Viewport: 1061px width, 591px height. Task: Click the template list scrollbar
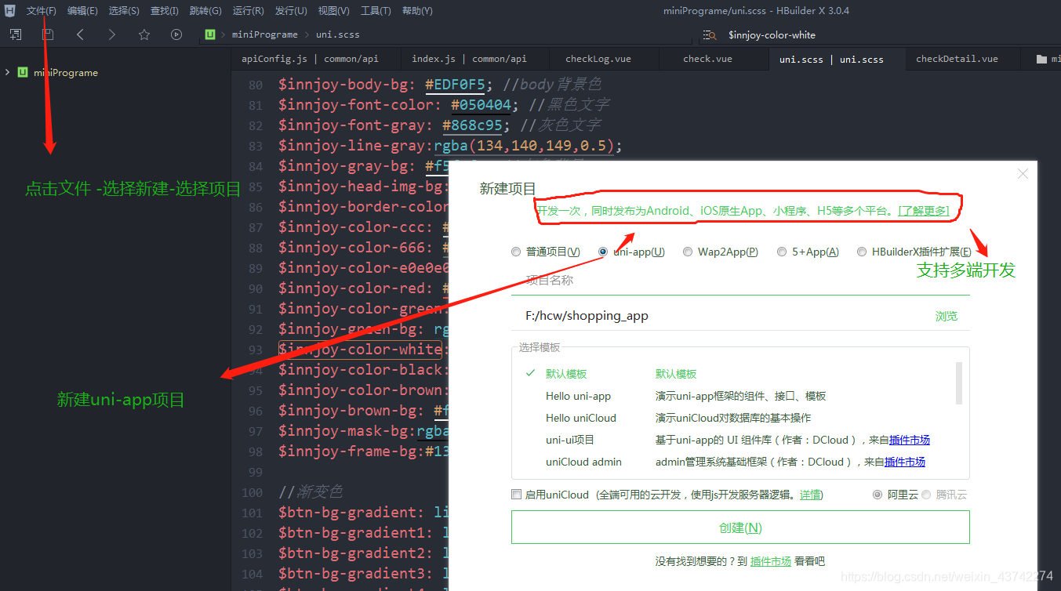pyautogui.click(x=958, y=383)
